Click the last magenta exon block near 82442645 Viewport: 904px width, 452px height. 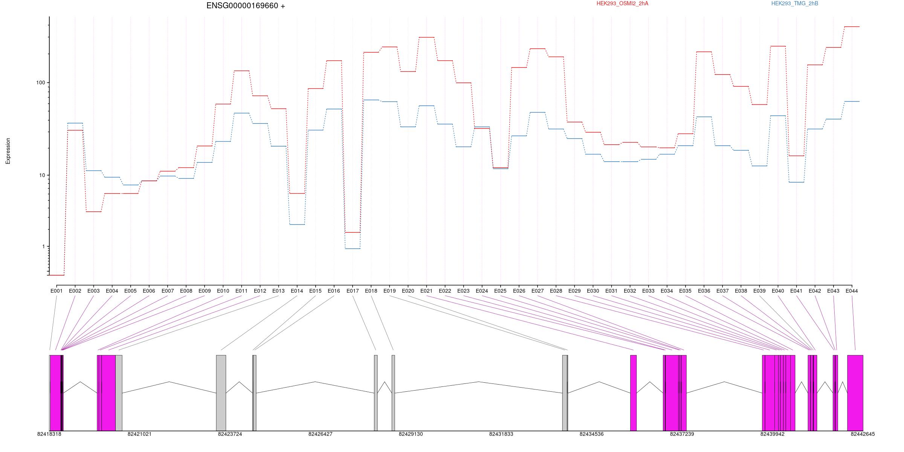click(855, 393)
